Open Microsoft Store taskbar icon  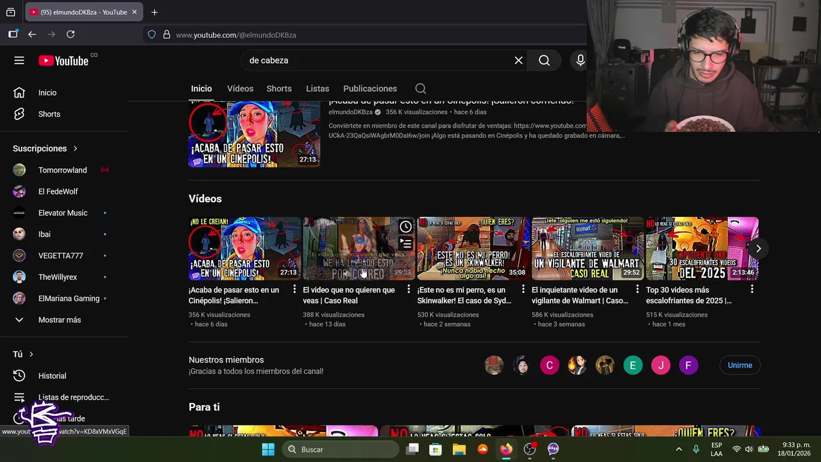point(436,449)
